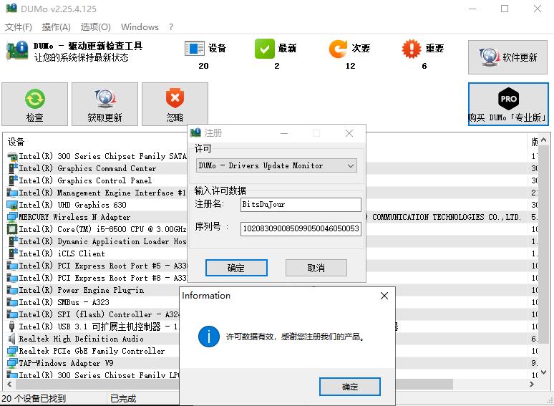Close the Information dialog with X
This screenshot has width=554, height=406.
click(384, 296)
